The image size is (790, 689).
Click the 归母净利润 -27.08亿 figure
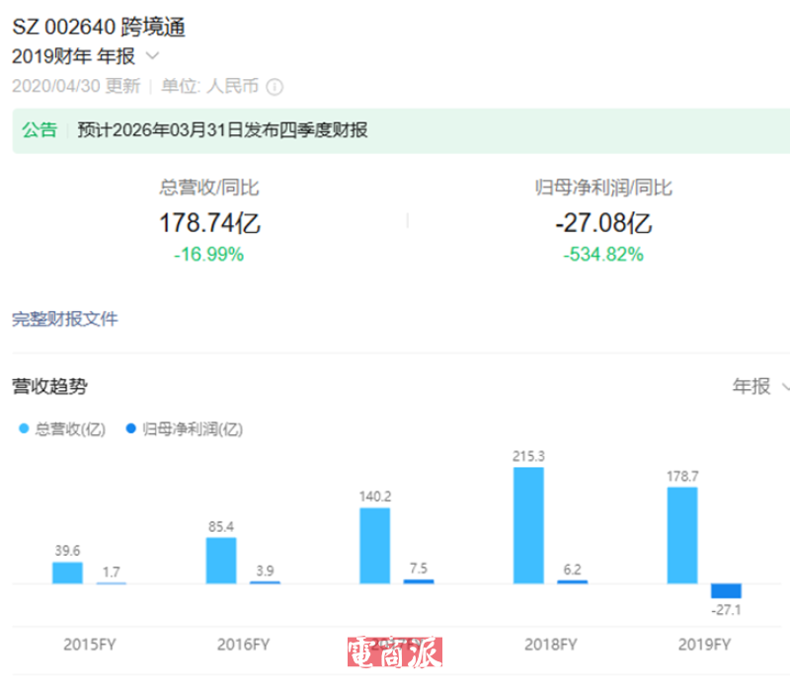pyautogui.click(x=603, y=223)
